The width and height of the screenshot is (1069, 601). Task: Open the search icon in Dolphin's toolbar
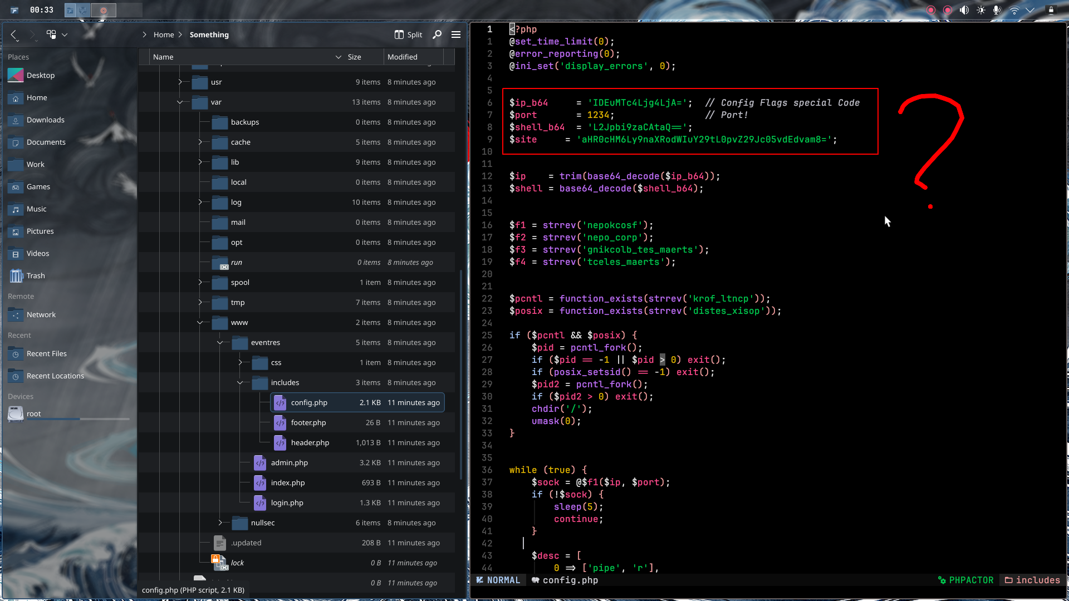click(437, 35)
